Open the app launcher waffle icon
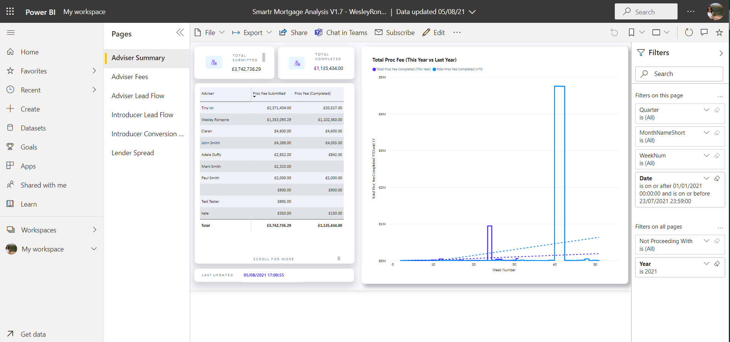The image size is (730, 342). tap(10, 11)
